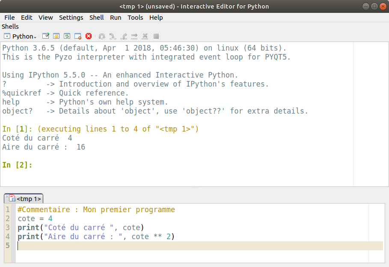Click the debug next step-over icon
The height and width of the screenshot is (267, 389).
click(x=102, y=36)
